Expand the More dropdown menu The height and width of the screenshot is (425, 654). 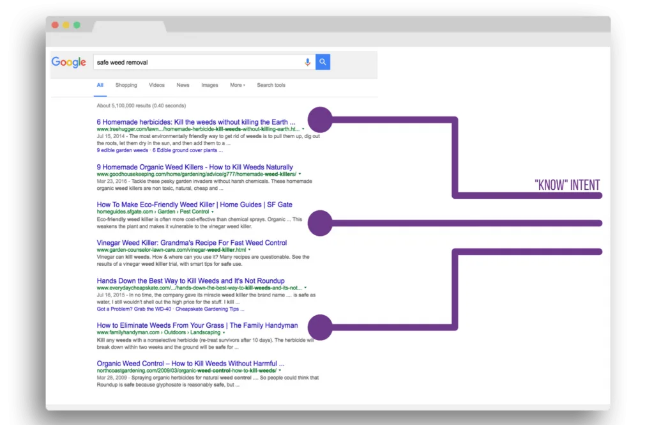(x=238, y=85)
